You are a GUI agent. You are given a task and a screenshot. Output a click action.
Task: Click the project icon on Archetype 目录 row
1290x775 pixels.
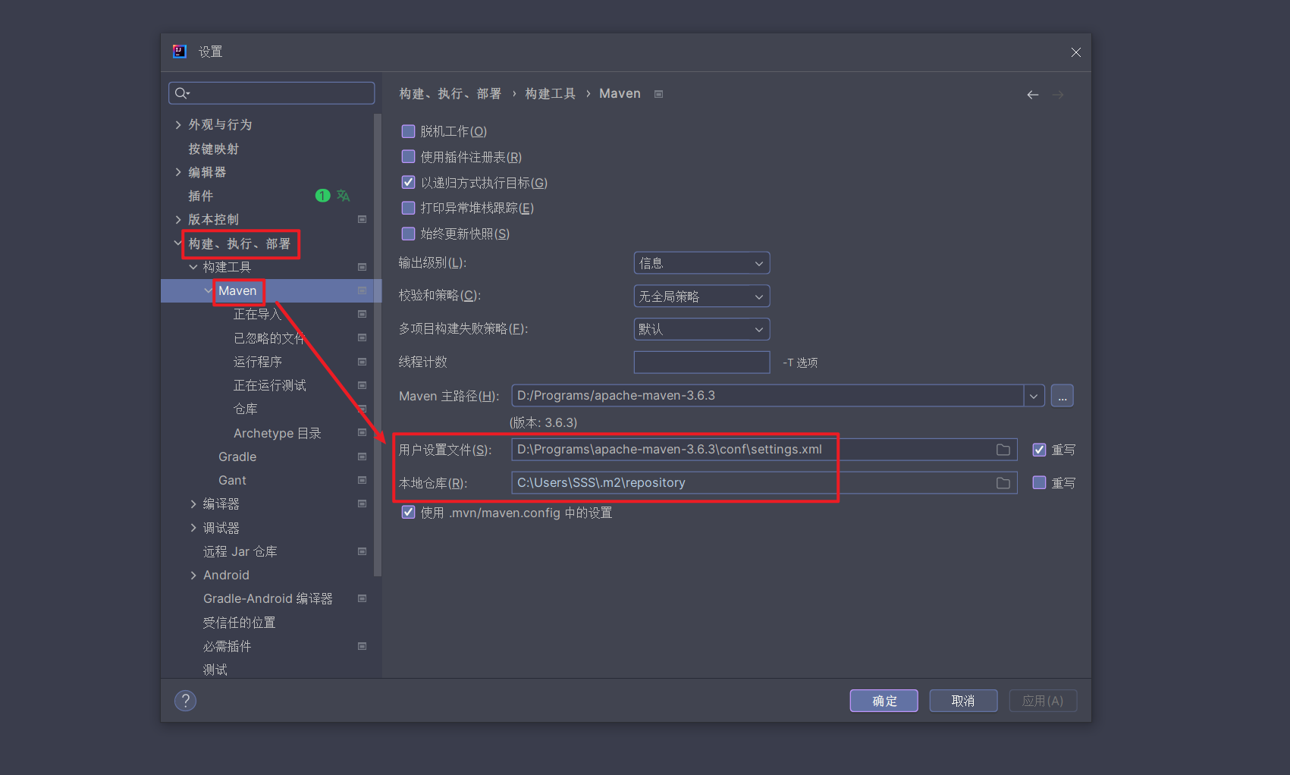click(x=362, y=432)
